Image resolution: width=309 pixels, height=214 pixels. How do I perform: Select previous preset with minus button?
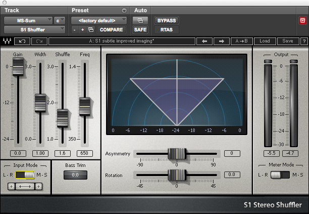[x=75, y=30]
